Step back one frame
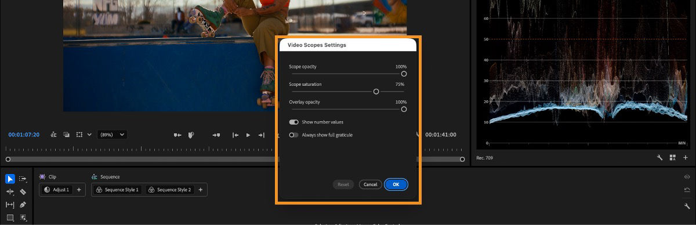The image size is (696, 225). click(235, 135)
